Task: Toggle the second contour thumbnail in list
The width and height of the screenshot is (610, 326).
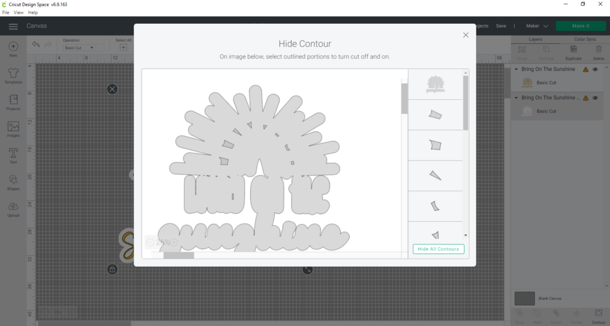Action: 435,115
